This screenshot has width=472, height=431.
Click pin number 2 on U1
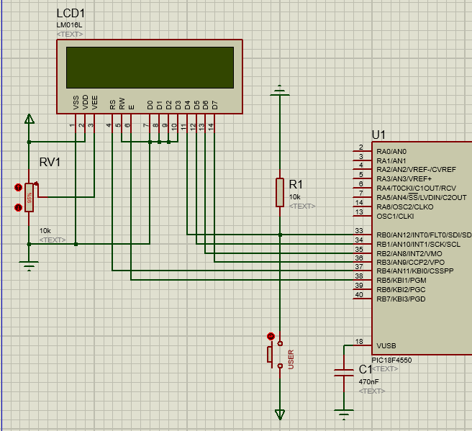tap(361, 148)
